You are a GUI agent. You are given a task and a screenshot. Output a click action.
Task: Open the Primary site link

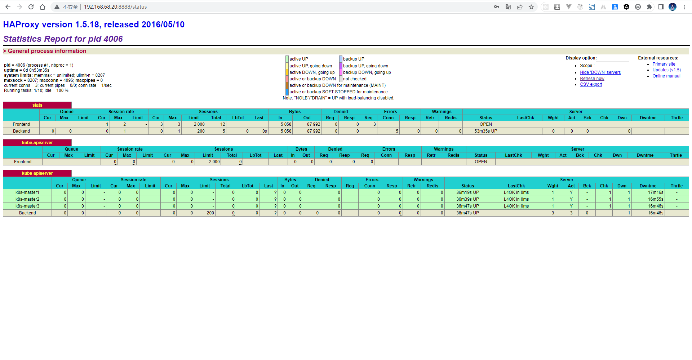pos(664,64)
